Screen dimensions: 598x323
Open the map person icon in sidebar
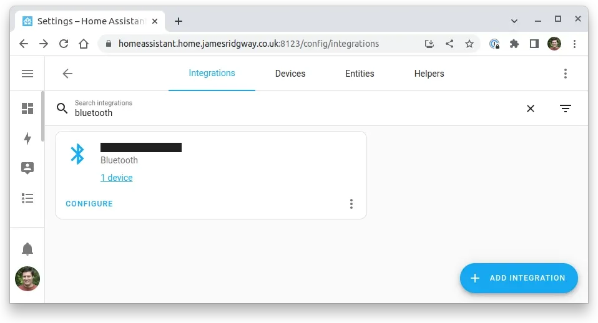[27, 168]
